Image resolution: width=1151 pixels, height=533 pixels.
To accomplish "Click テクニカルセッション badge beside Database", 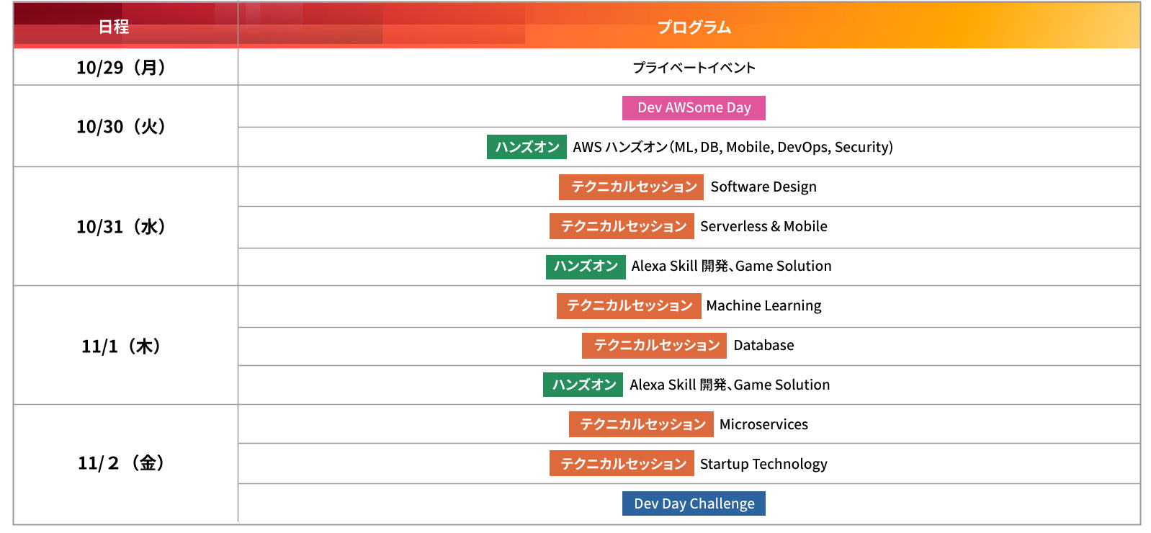I will (654, 346).
